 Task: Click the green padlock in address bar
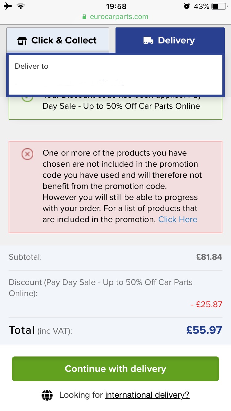point(84,17)
